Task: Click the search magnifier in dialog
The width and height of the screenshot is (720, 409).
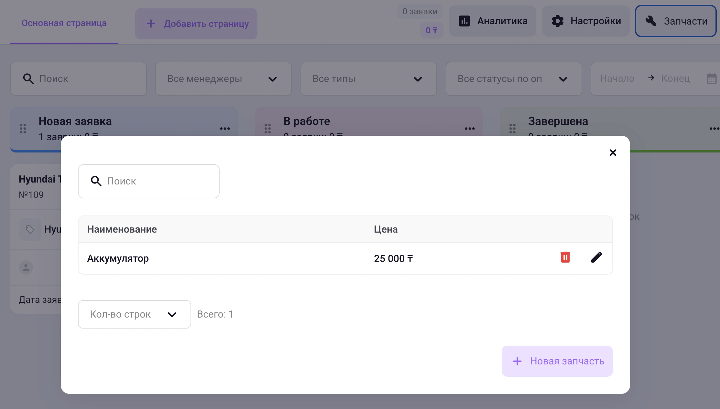Action: pos(96,181)
